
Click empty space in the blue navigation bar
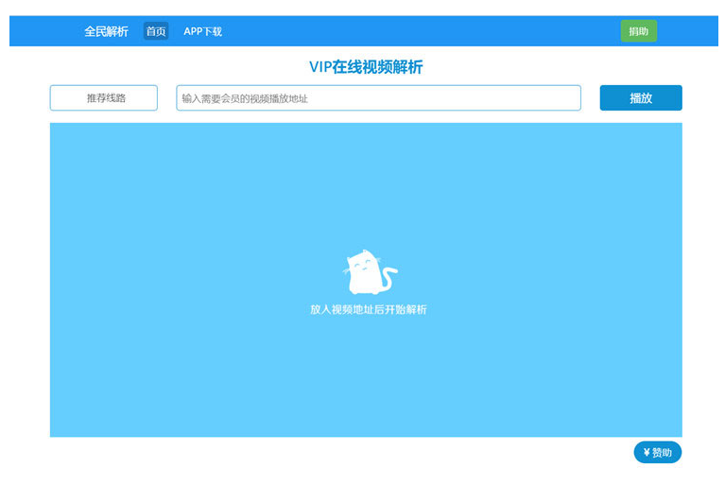point(425,31)
